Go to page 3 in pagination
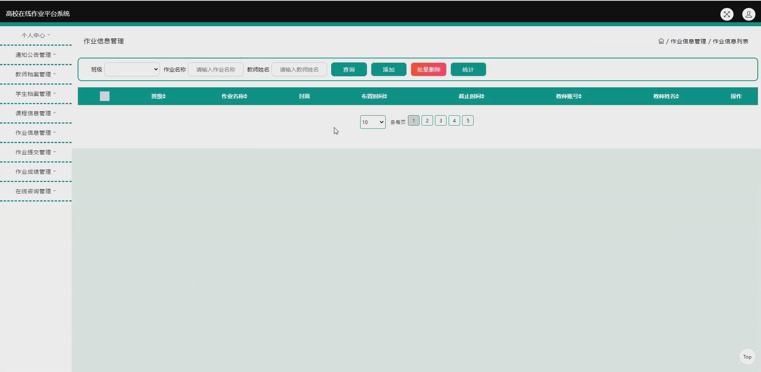 pos(441,120)
